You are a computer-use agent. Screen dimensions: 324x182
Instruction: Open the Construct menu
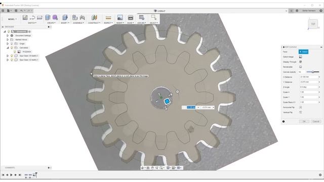click(x=94, y=23)
